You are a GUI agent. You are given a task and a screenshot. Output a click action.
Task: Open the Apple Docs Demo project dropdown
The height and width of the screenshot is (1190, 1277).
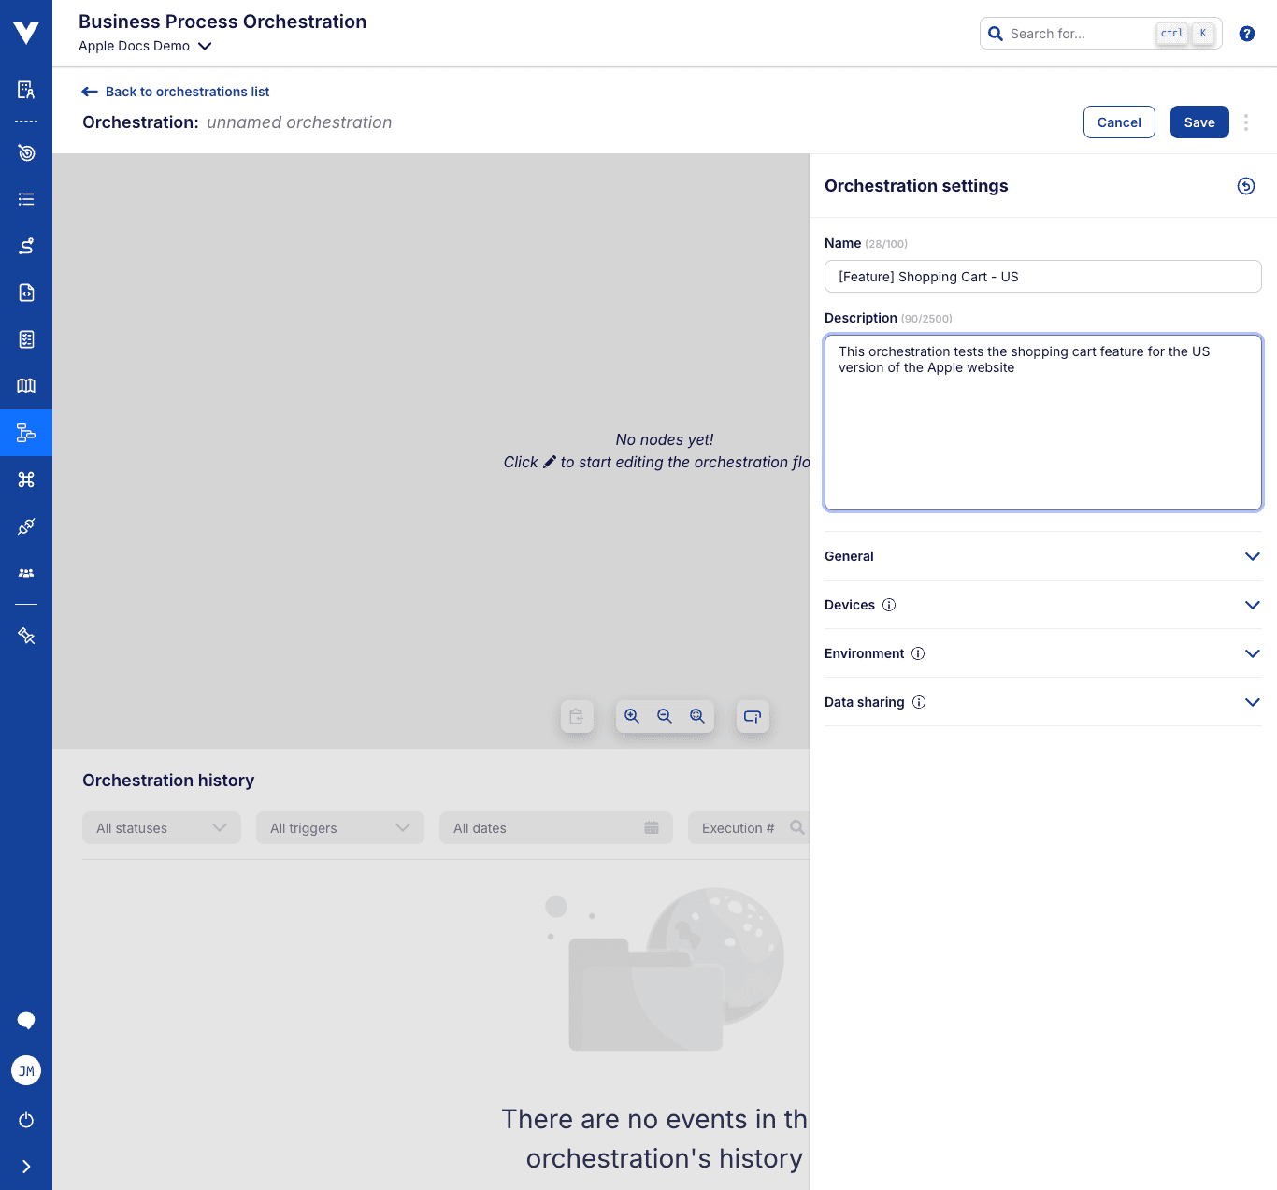pos(145,46)
